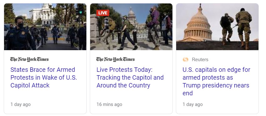Click '1 day ago' under the States Brace article
This screenshot has height=116, width=266.
pos(21,104)
